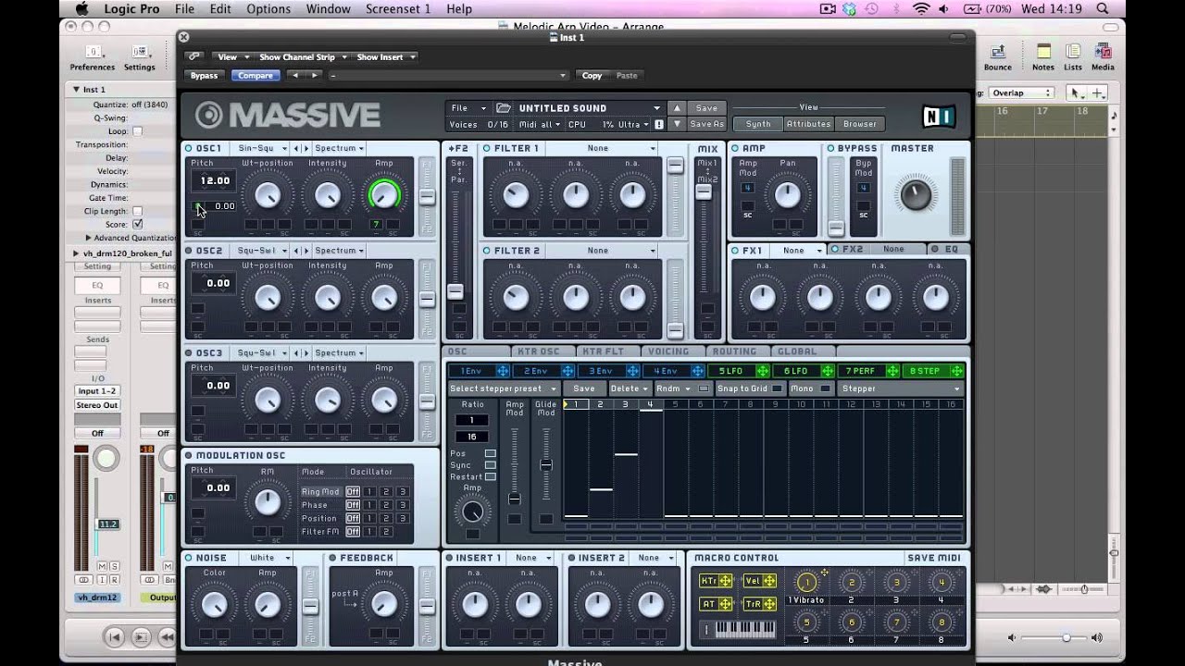Switch to the Browser view

859,124
